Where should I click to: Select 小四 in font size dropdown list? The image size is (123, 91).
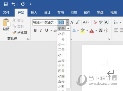(x=62, y=76)
